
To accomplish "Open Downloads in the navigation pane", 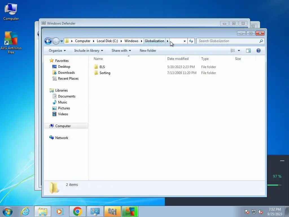I will 66,73.
